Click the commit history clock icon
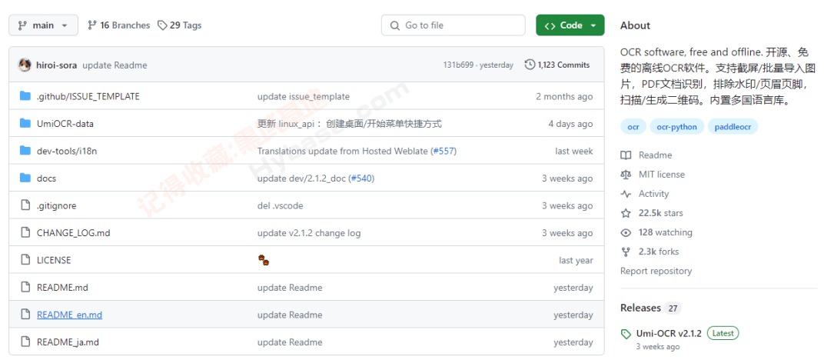 [x=530, y=65]
